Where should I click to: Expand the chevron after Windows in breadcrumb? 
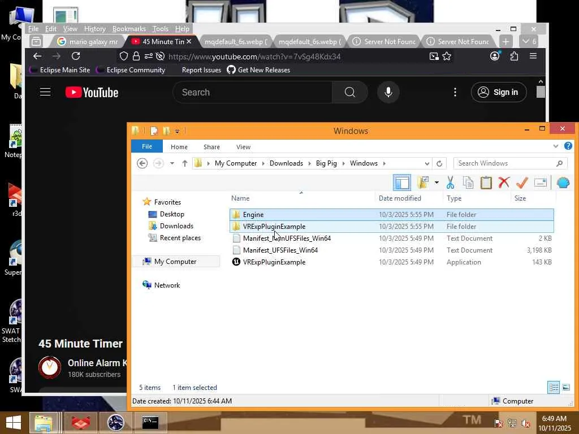click(x=384, y=163)
